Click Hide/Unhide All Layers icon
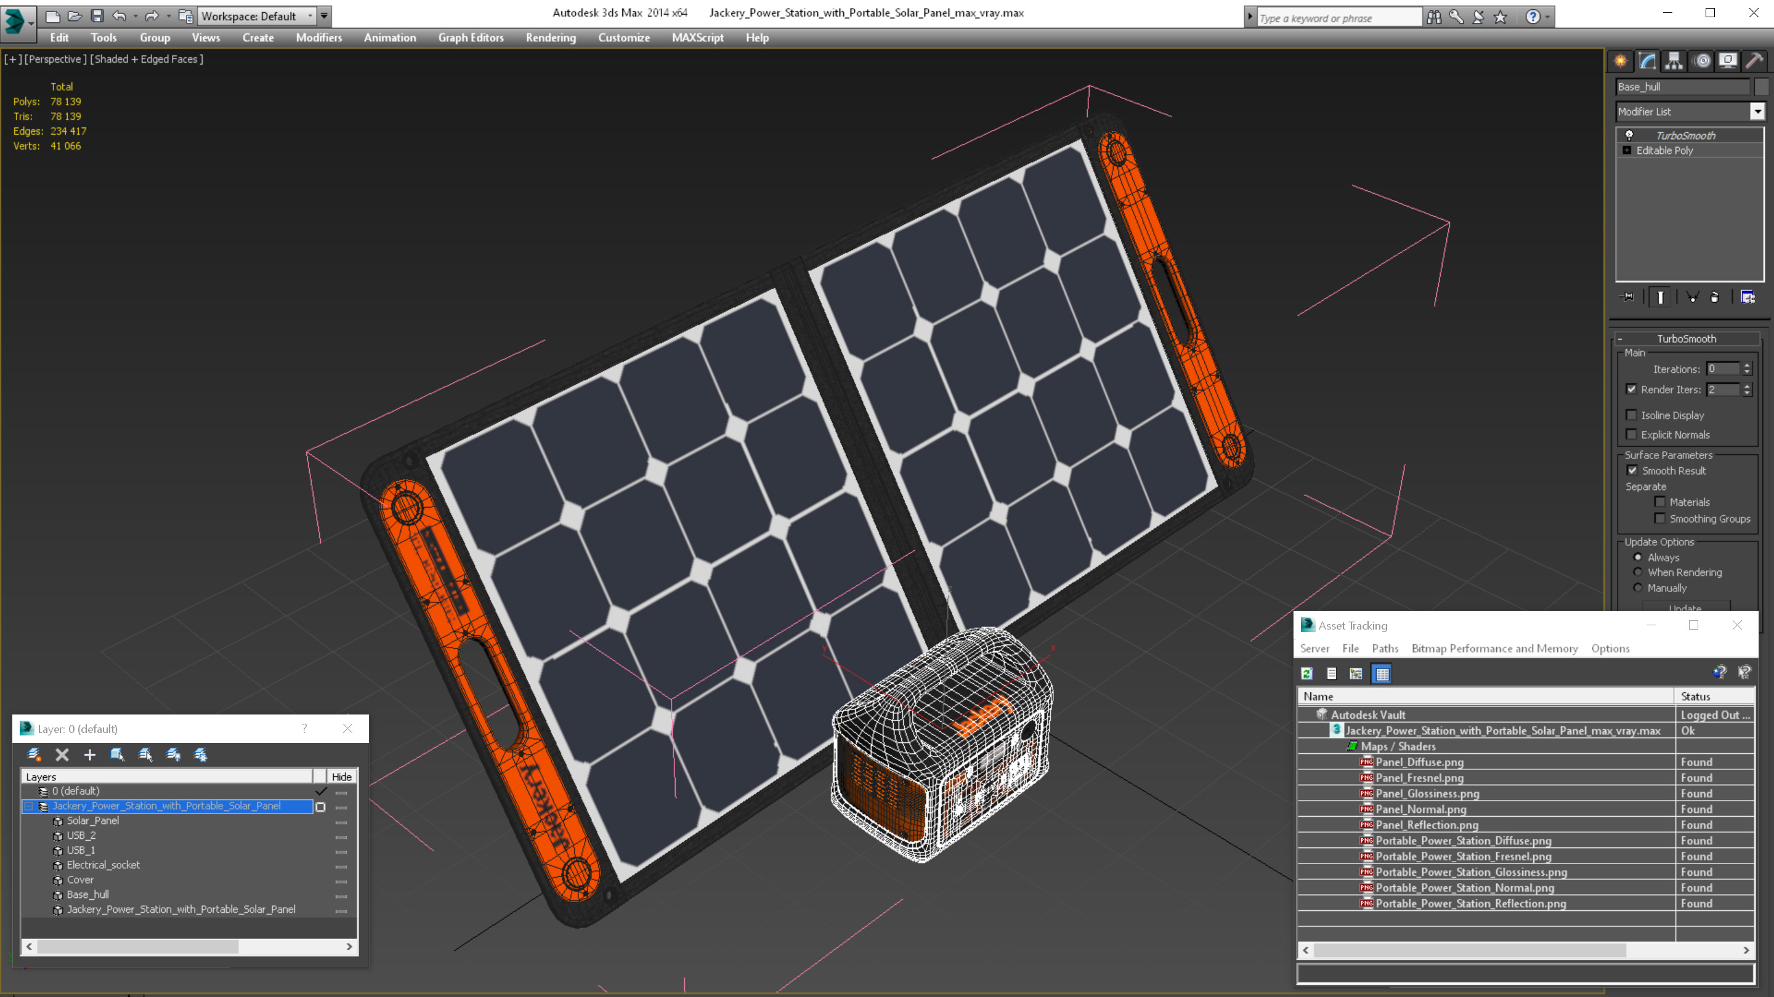This screenshot has width=1774, height=997. point(173,755)
